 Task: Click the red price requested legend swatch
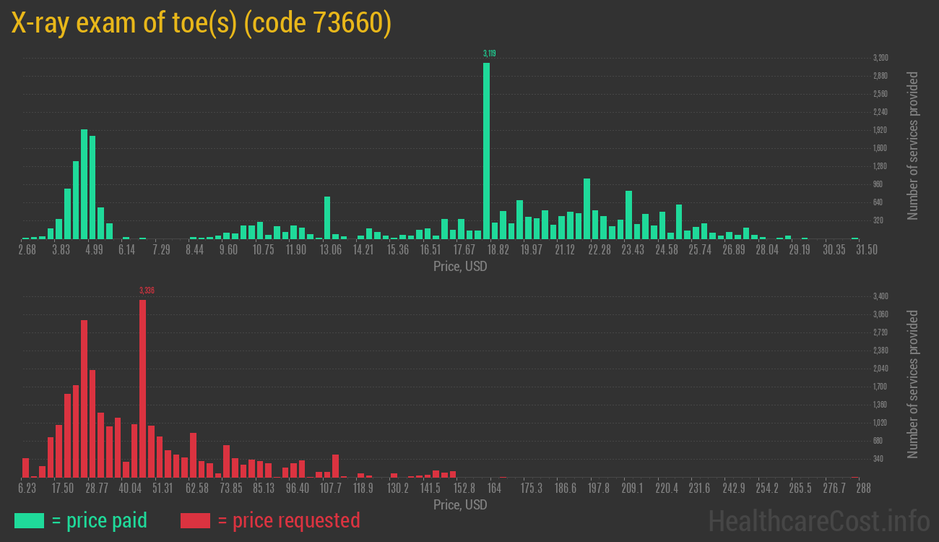click(x=195, y=520)
